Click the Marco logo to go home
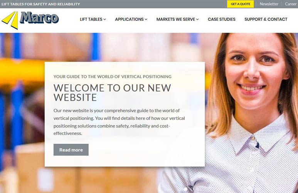Image resolution: width=298 pixels, height=193 pixels. coord(30,20)
